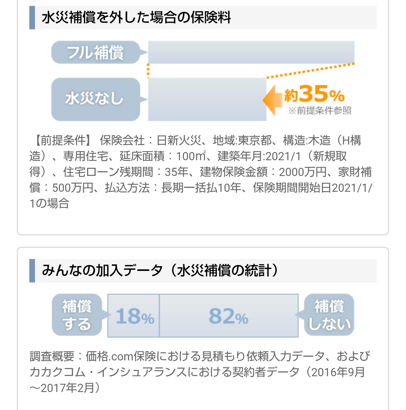Click the 水災なし label bubble
The image size is (406, 410).
pos(95,99)
